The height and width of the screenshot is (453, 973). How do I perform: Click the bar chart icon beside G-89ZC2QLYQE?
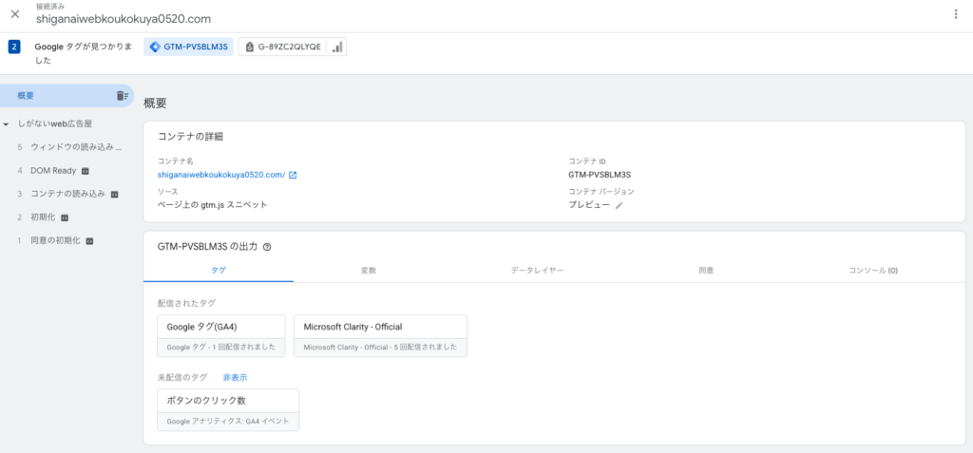[337, 47]
